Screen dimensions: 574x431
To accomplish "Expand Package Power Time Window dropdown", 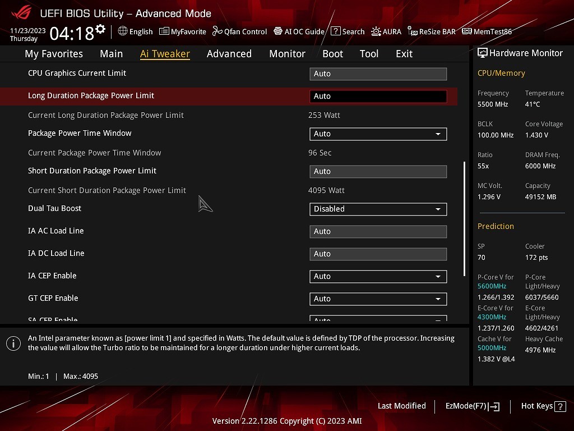I will [378, 134].
